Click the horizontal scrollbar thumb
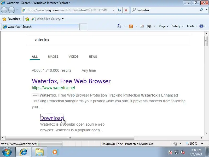 click(69, 138)
